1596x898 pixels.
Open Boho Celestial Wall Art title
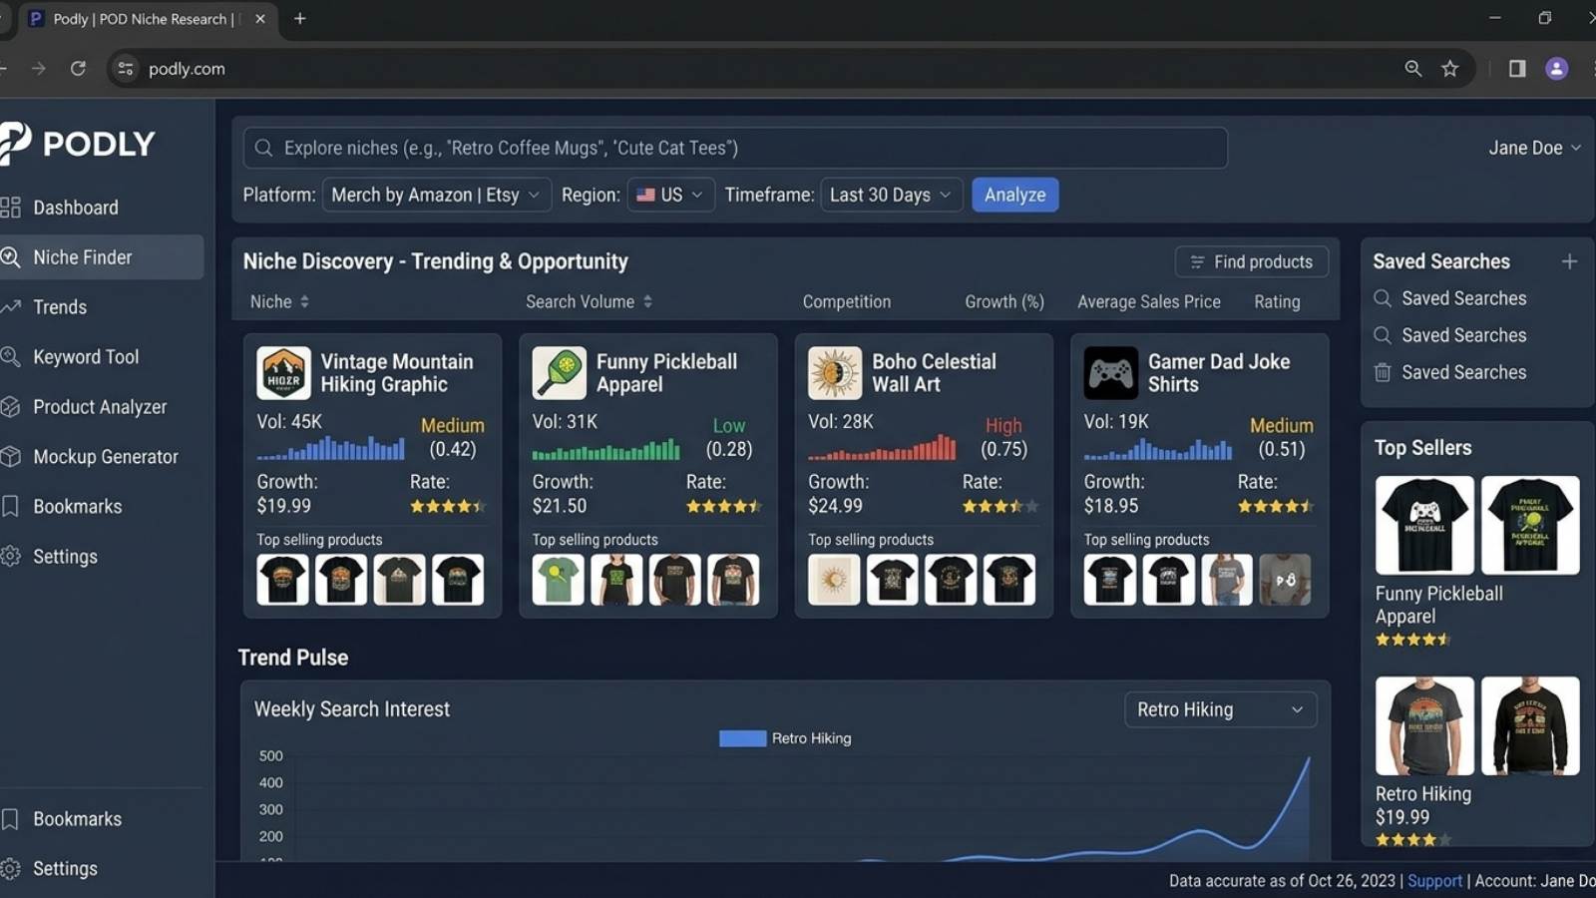tap(934, 373)
